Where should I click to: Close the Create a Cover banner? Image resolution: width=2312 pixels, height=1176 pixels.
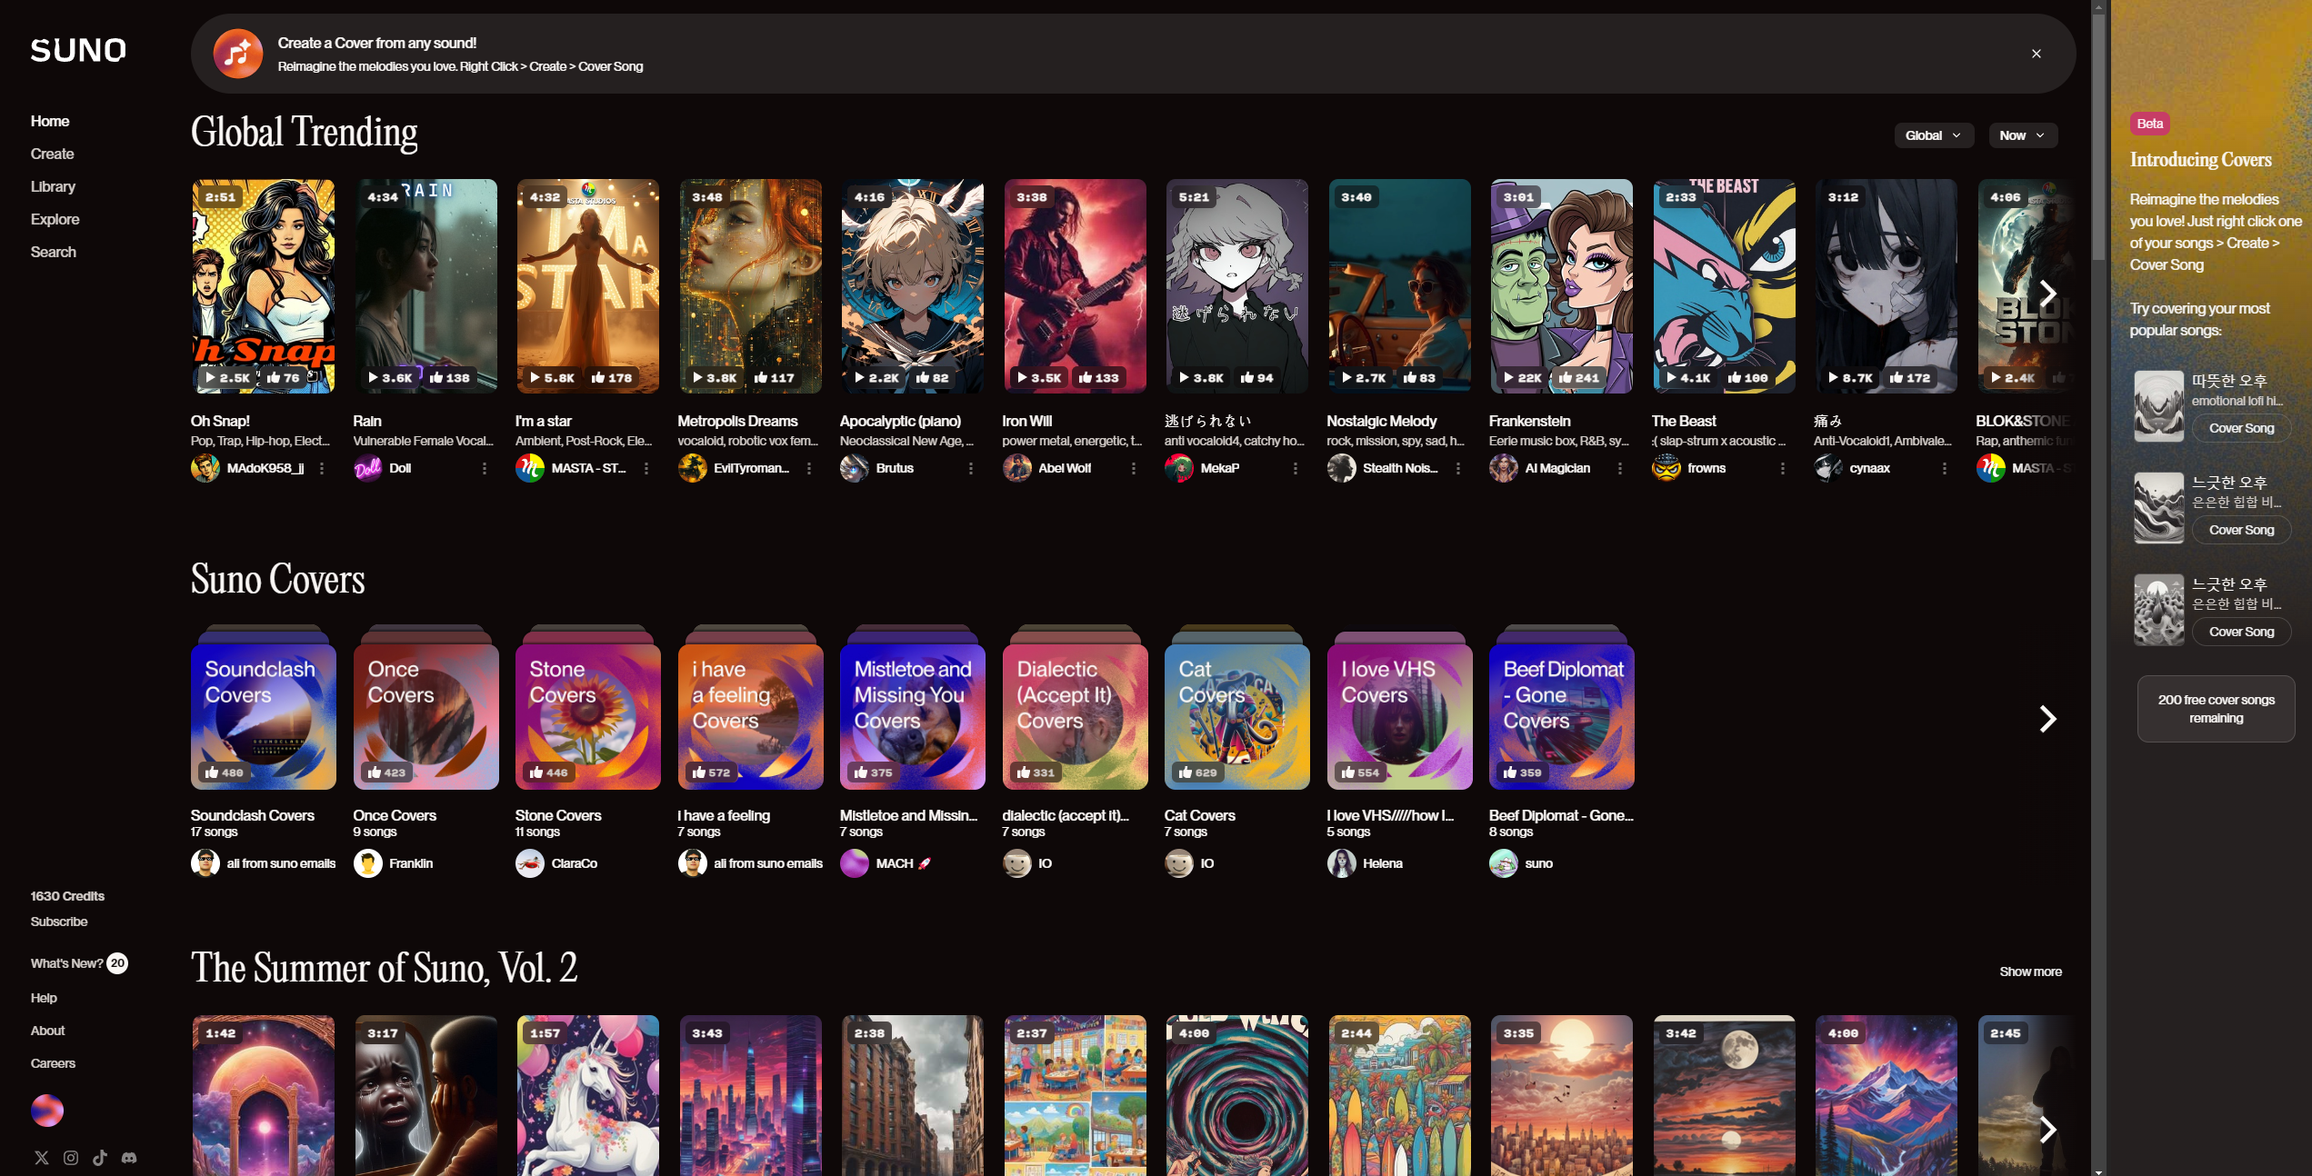click(2037, 54)
